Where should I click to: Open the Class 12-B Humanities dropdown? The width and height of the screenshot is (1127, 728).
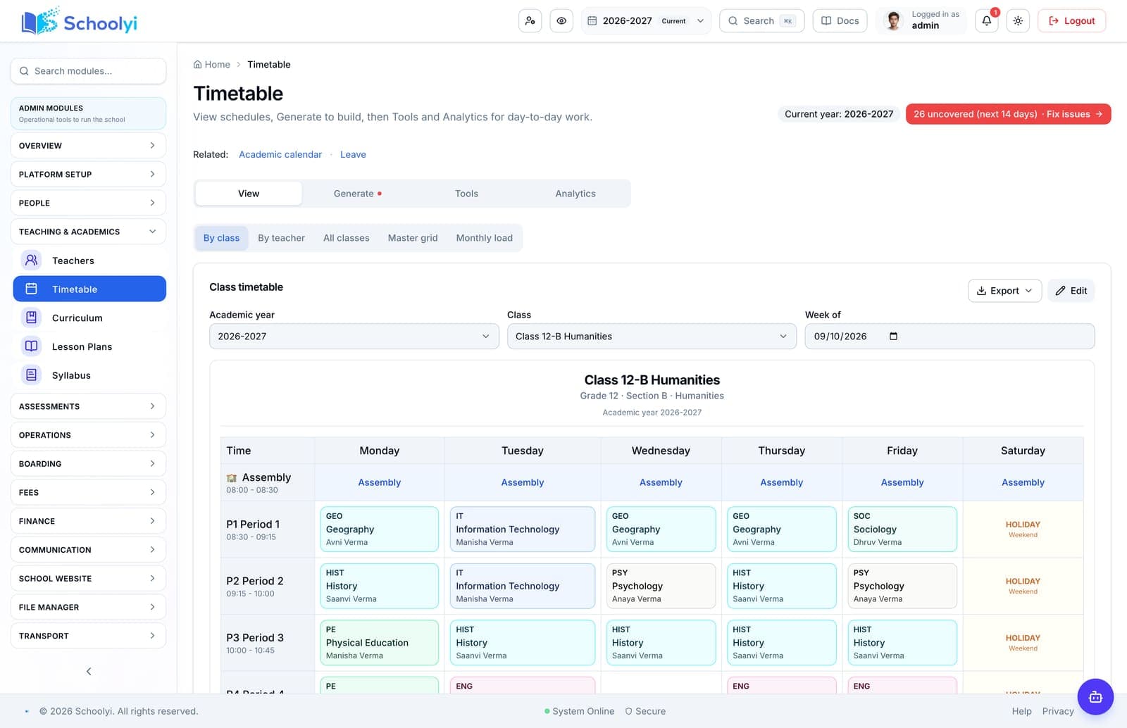[x=652, y=337]
